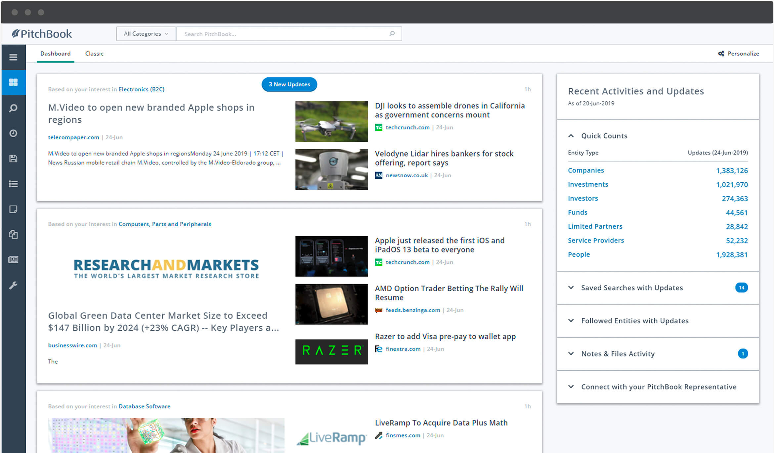This screenshot has height=453, width=774.
Task: Click the finsmes source icon
Action: tap(379, 435)
